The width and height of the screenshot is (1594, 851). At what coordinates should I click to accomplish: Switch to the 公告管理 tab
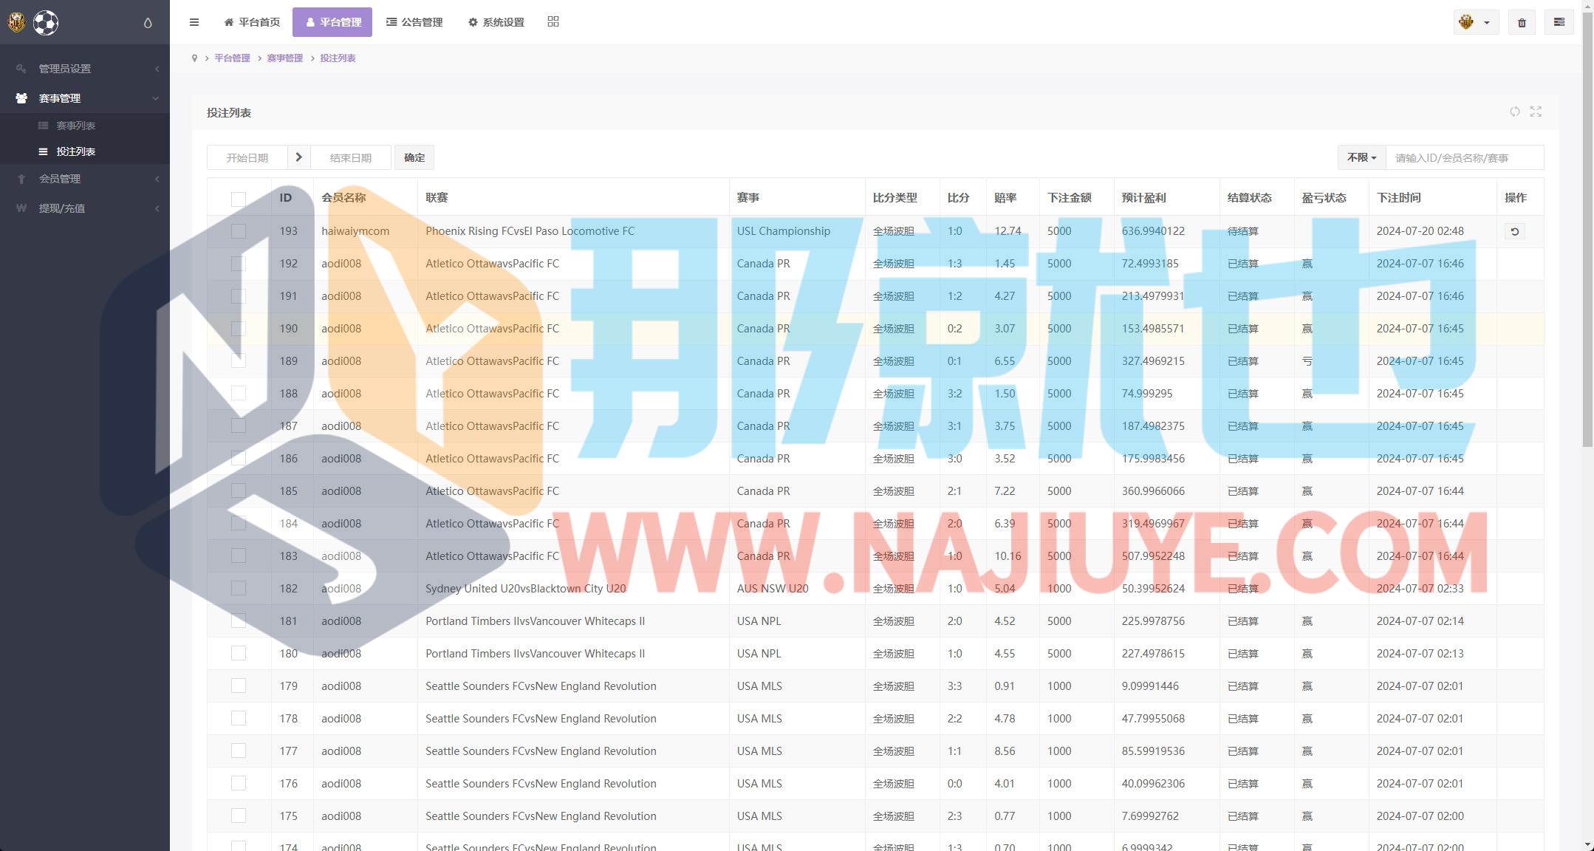pos(414,22)
